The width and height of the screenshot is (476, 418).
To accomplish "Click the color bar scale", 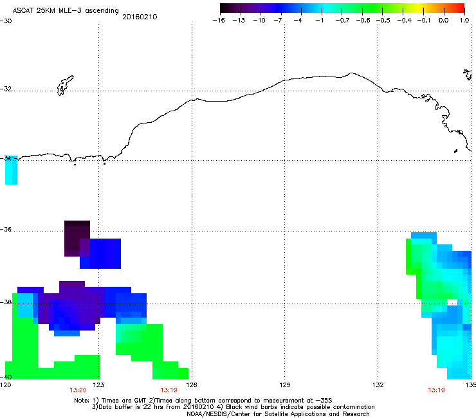I will click(342, 8).
